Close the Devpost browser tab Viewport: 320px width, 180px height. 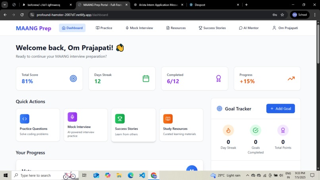pyautogui.click(x=238, y=5)
